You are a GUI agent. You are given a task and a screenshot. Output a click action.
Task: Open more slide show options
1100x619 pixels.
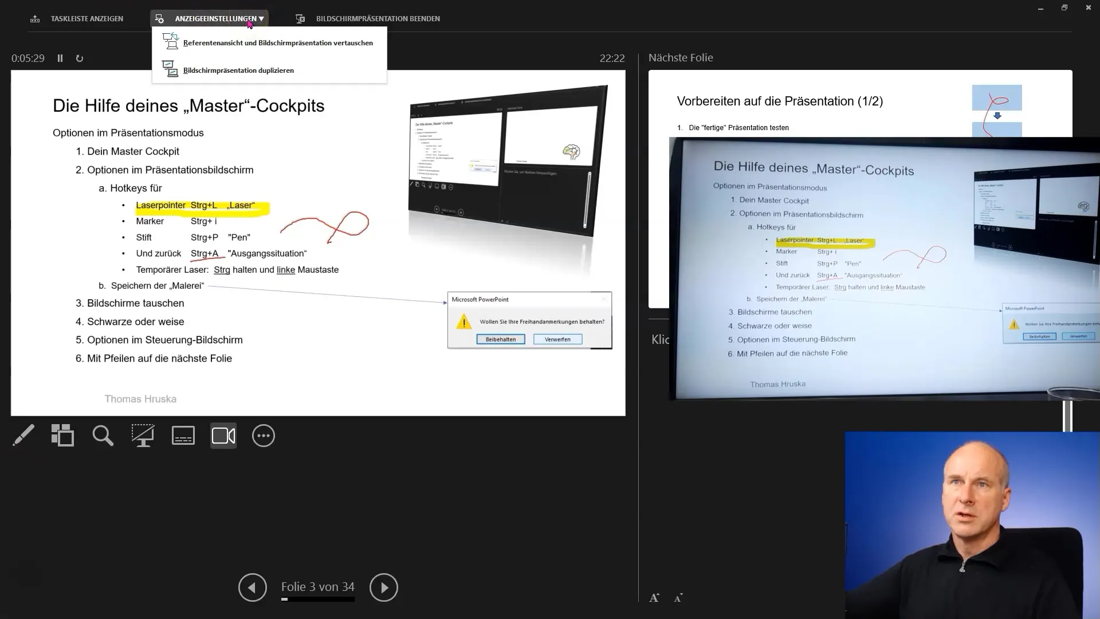pos(264,436)
